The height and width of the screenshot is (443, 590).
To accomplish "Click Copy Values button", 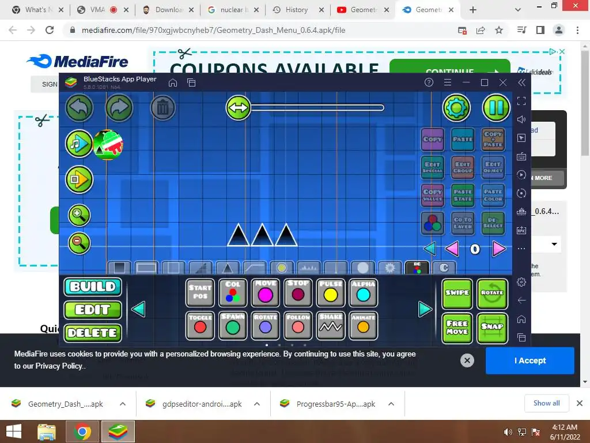I will [433, 195].
